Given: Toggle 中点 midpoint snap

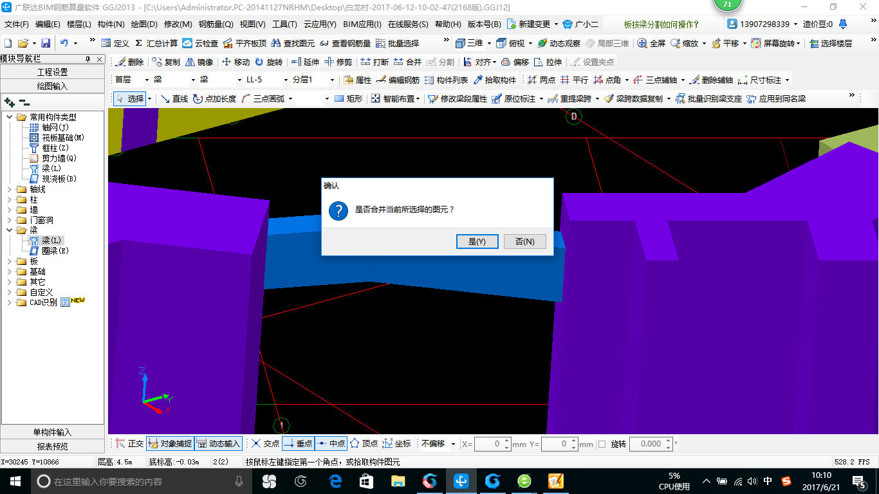Looking at the screenshot, I should tap(331, 444).
